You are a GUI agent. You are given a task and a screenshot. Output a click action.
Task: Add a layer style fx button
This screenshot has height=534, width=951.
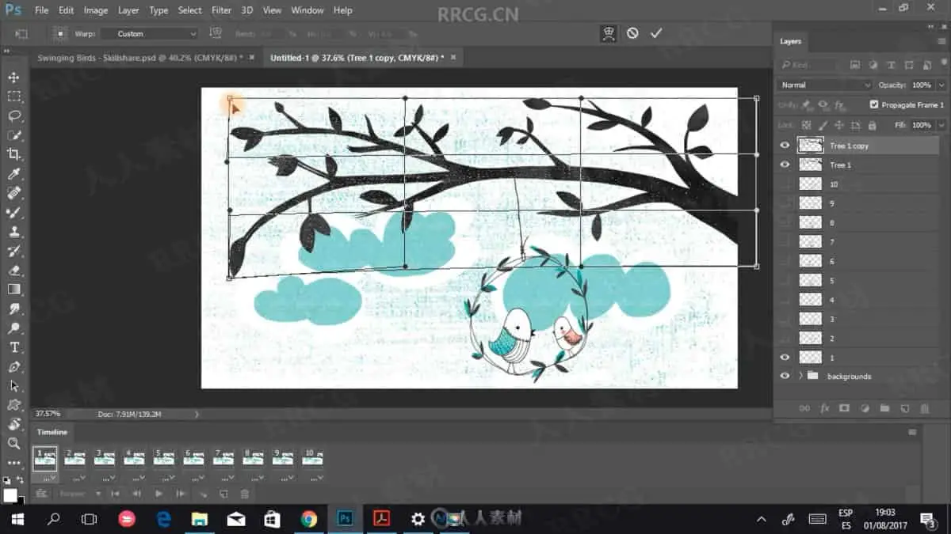824,408
